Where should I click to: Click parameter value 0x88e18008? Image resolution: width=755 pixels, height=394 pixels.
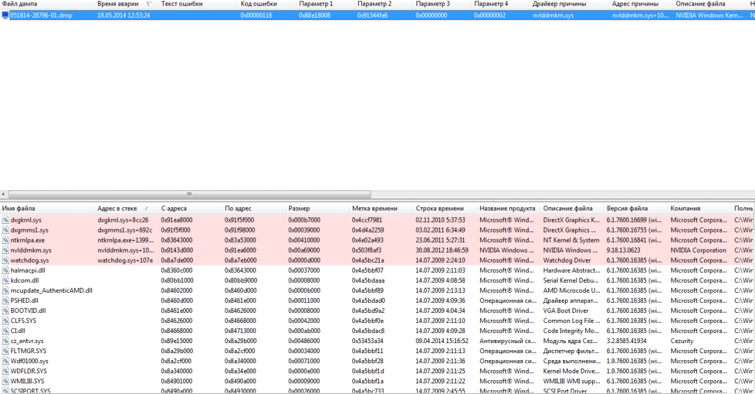(315, 14)
